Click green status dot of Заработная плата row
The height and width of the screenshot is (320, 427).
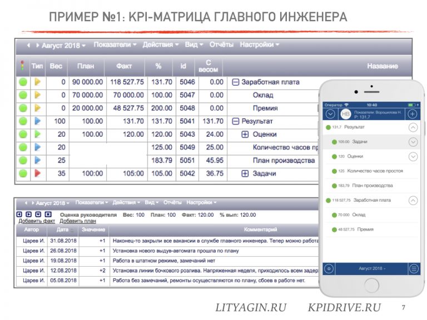click(x=23, y=82)
